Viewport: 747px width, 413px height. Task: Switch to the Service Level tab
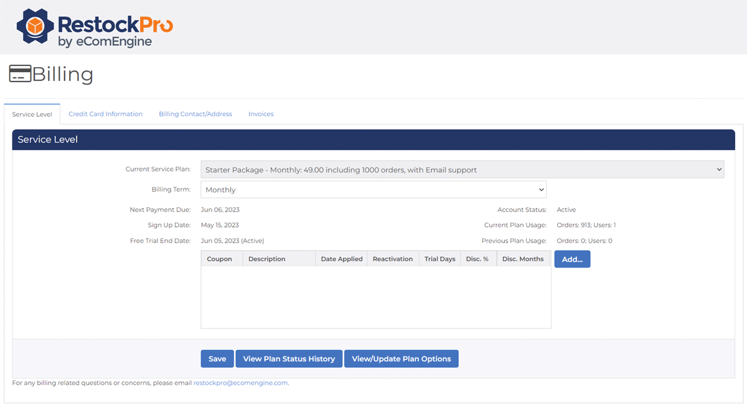pyautogui.click(x=32, y=114)
